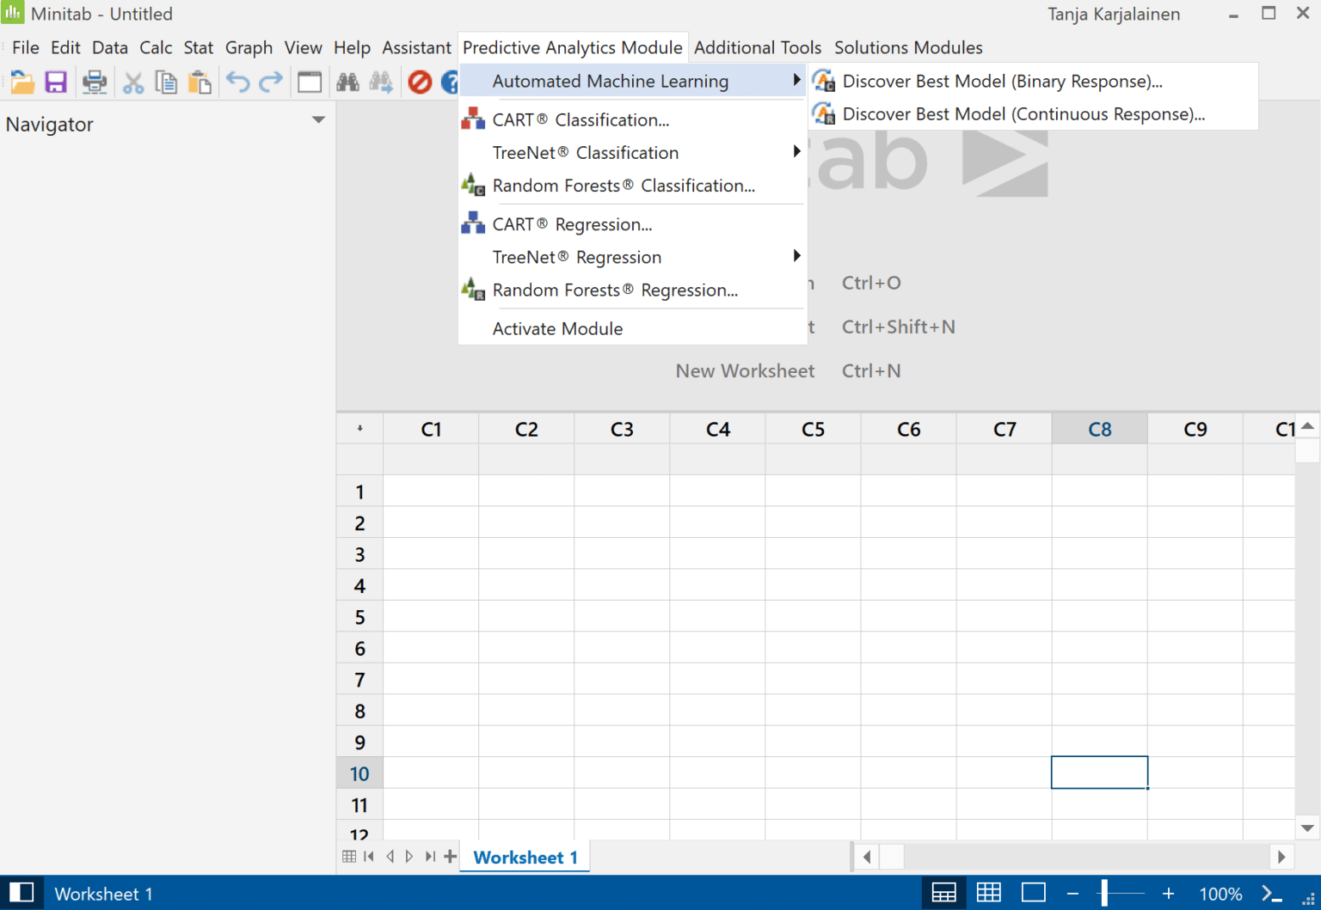
Task: Switch to the Worksheet 1 tab
Action: pos(525,857)
